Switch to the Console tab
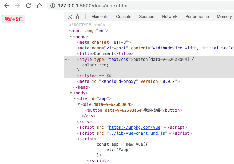Screen dimensions: 234x164 point(123,17)
